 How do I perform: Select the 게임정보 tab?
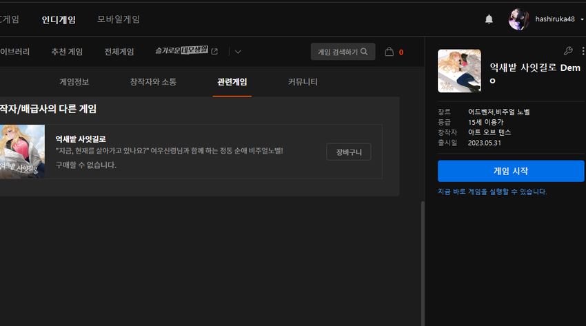74,82
